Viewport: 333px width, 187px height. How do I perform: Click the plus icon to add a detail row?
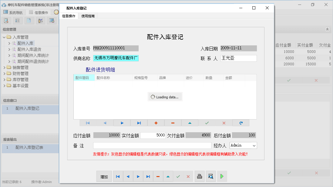(x=156, y=123)
